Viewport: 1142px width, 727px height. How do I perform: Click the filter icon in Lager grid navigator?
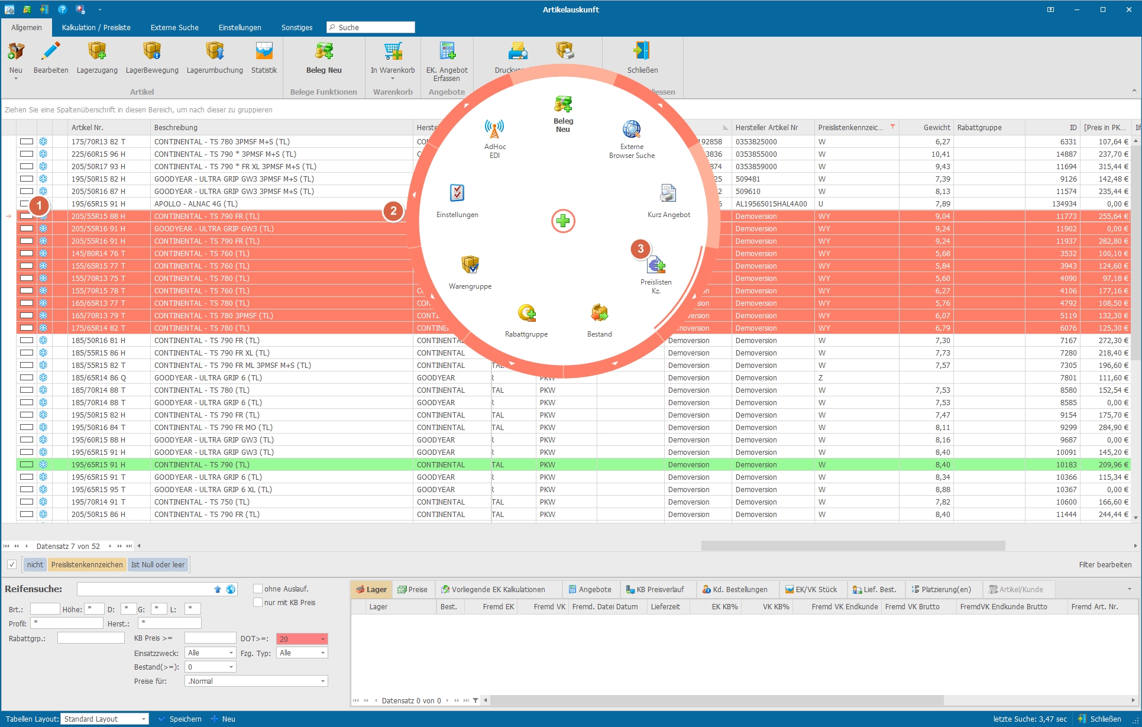(x=475, y=700)
